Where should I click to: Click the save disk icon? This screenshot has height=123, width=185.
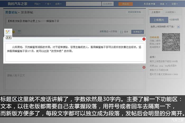[x=121, y=32]
